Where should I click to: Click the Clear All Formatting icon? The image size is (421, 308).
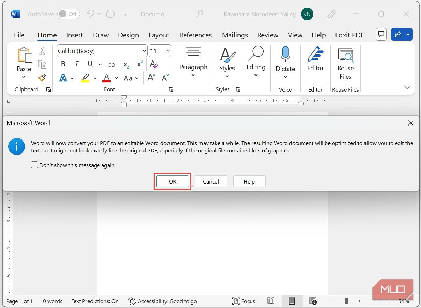point(154,64)
